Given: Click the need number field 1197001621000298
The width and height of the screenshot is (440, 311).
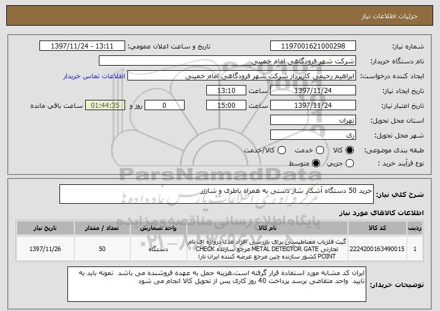Looking at the screenshot, I should [313, 46].
